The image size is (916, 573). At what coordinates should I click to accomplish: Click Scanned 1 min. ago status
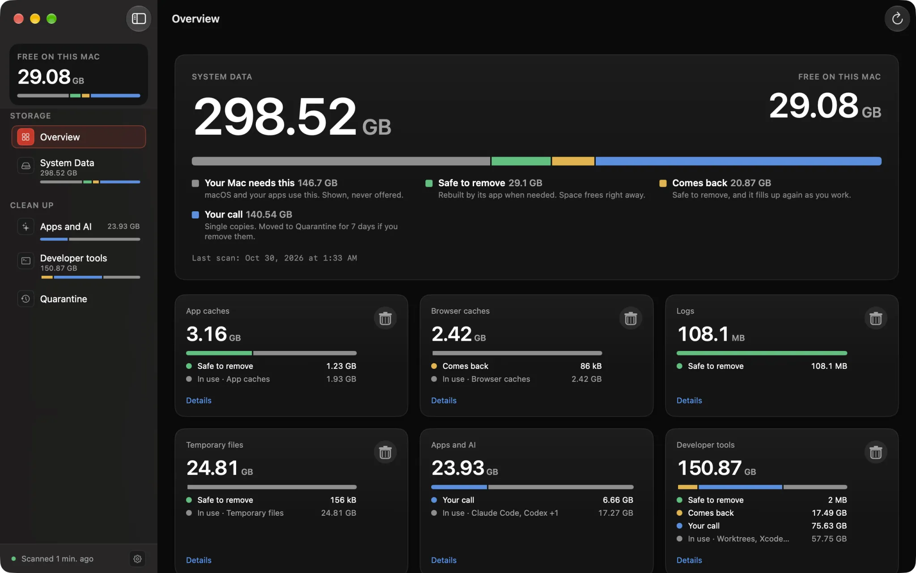(57, 559)
